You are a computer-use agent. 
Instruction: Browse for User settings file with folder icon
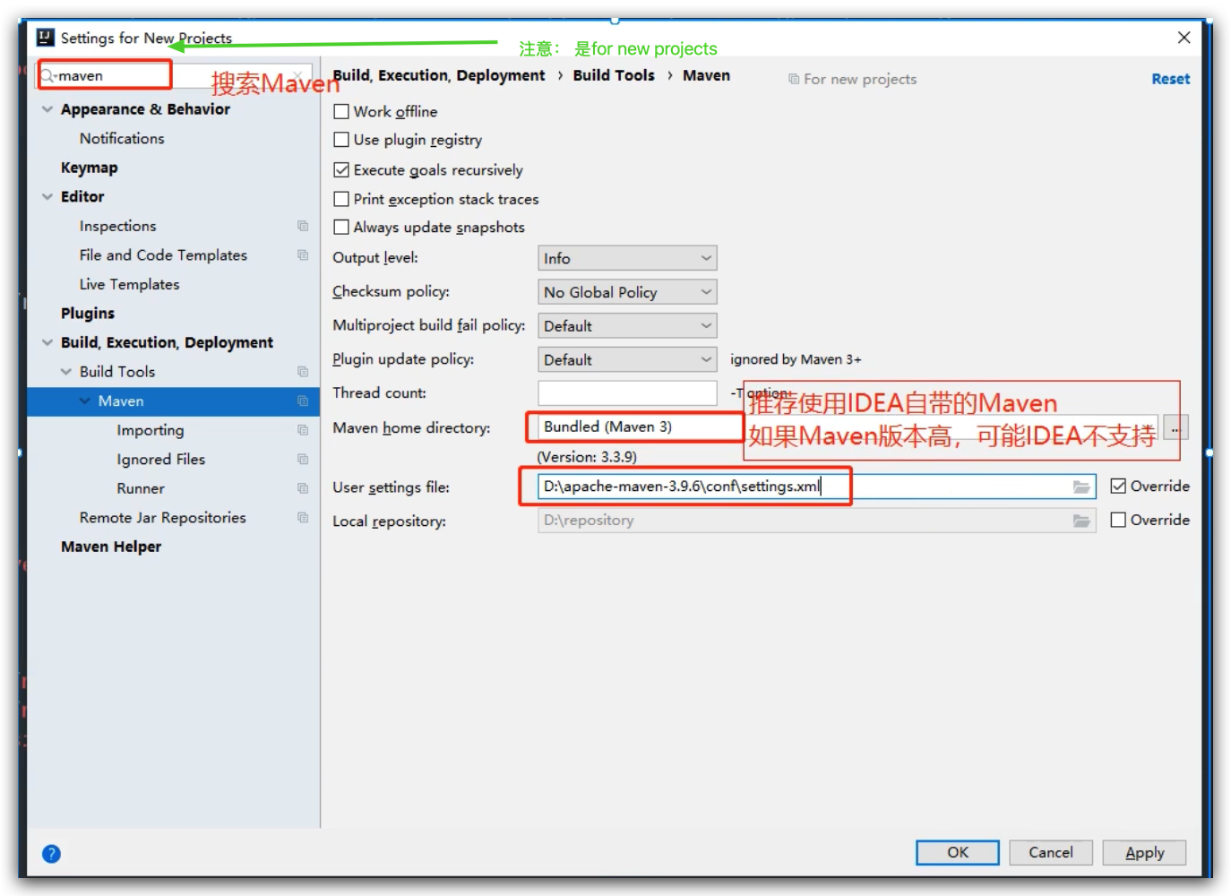tap(1081, 487)
